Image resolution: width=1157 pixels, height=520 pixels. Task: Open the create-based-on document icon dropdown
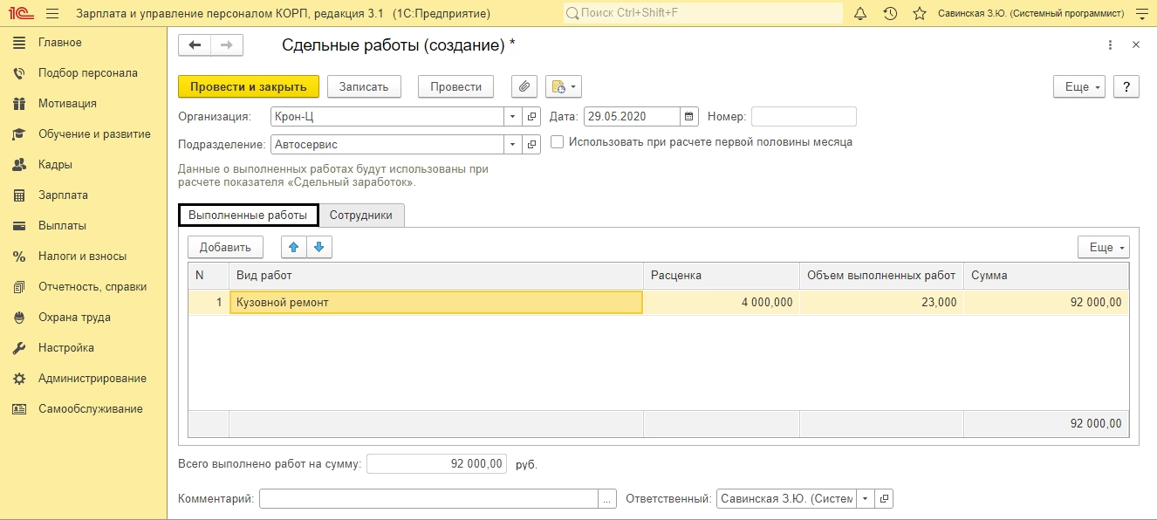564,86
